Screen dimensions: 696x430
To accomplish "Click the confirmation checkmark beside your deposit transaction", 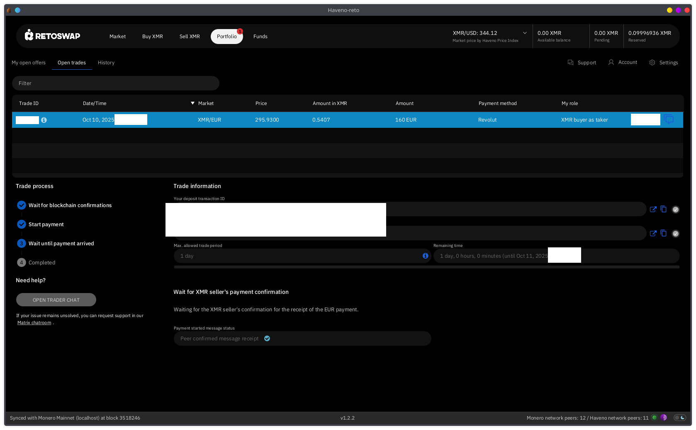I will (x=676, y=210).
